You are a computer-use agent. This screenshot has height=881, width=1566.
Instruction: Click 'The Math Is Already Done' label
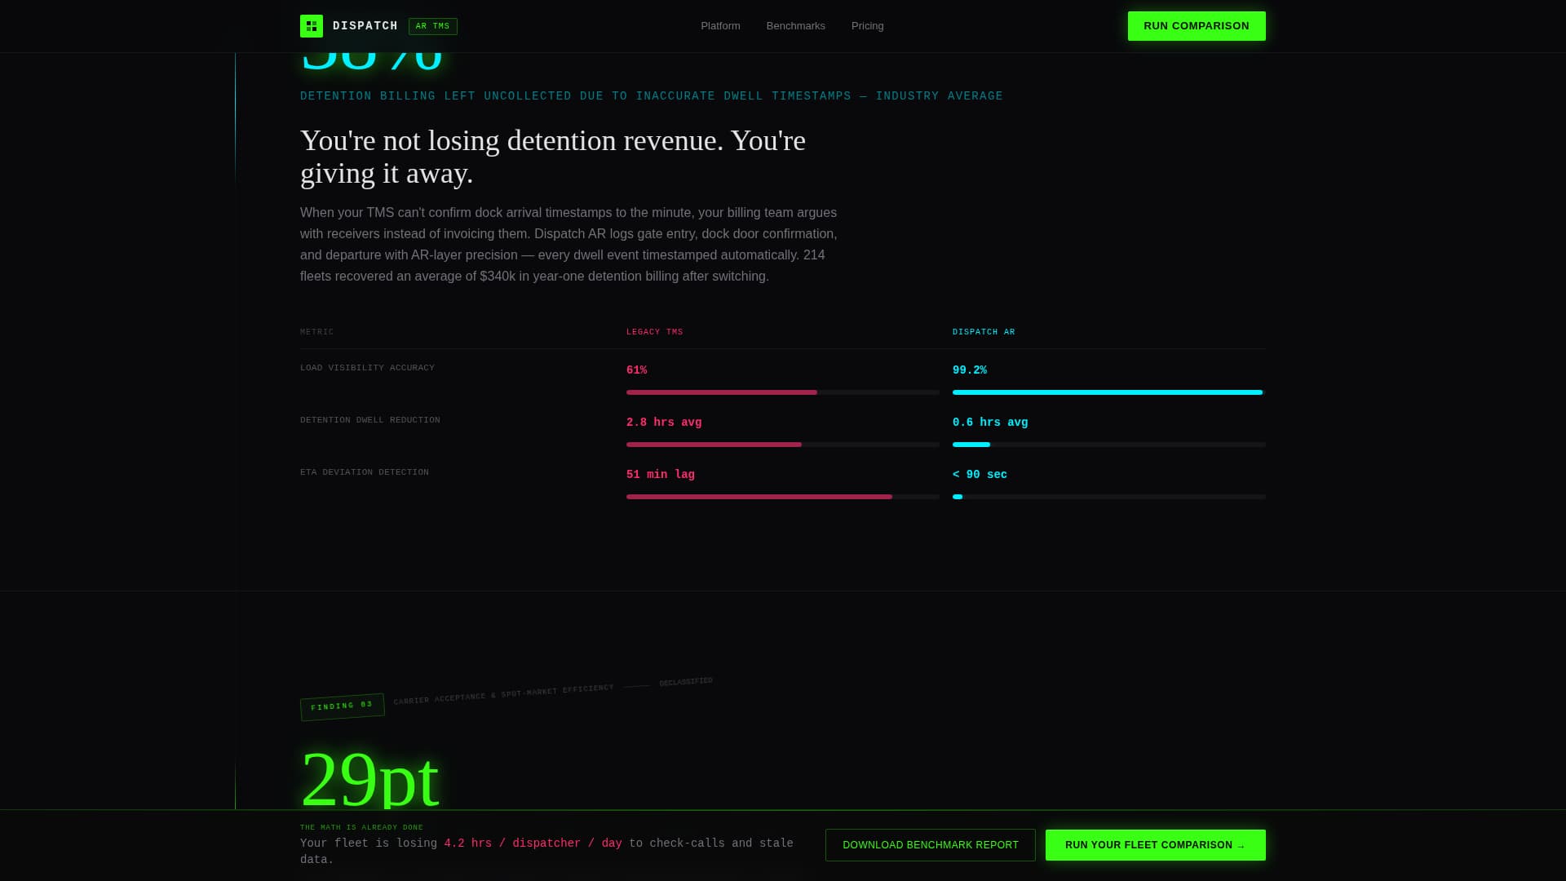coord(361,827)
